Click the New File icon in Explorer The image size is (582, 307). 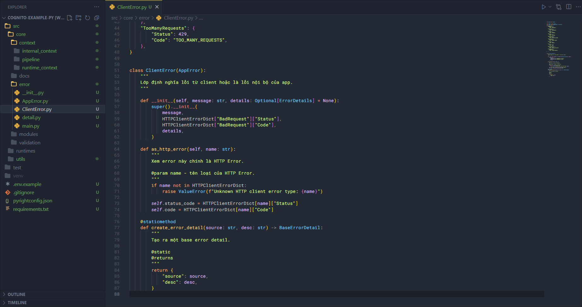coord(70,18)
